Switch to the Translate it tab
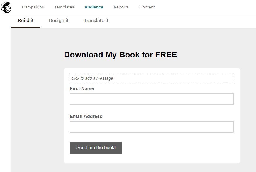 tap(96, 21)
